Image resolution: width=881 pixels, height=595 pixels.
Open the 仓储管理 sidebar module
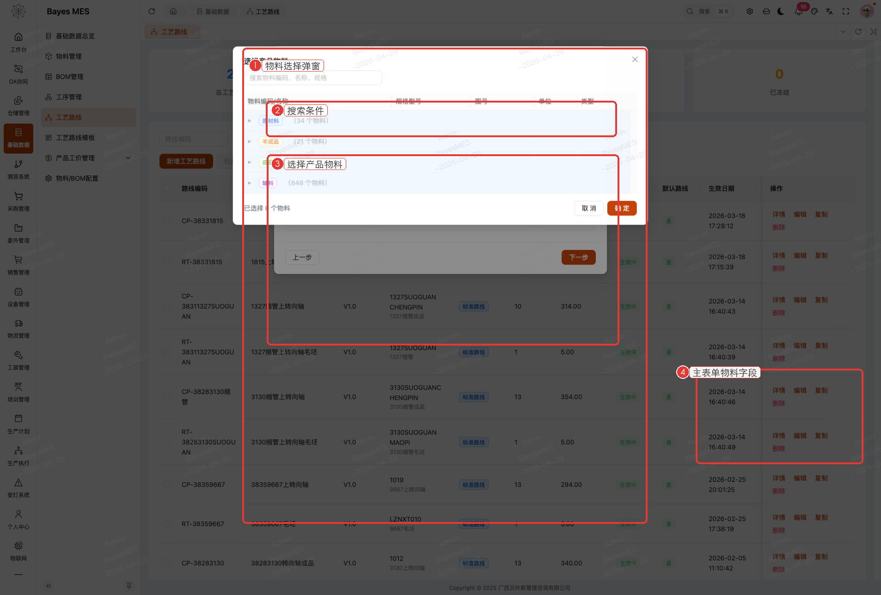coord(18,106)
